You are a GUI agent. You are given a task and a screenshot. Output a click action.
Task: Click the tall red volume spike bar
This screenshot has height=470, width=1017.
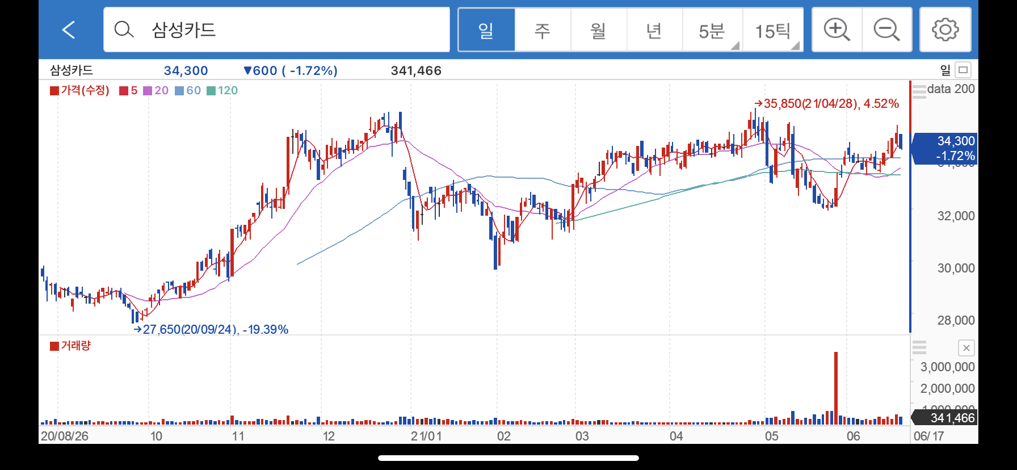(836, 388)
